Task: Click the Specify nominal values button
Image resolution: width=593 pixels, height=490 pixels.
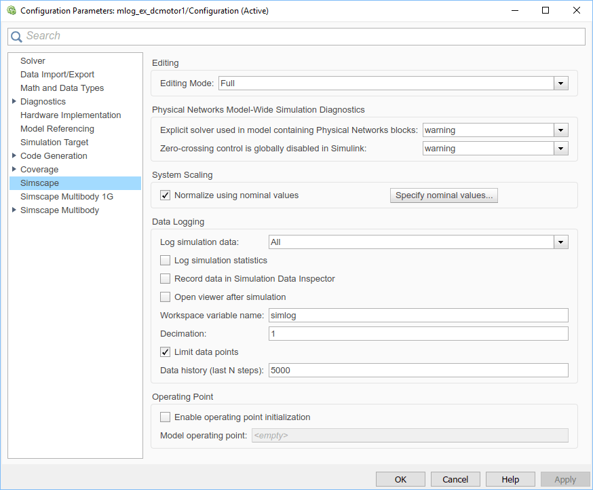Action: point(444,195)
